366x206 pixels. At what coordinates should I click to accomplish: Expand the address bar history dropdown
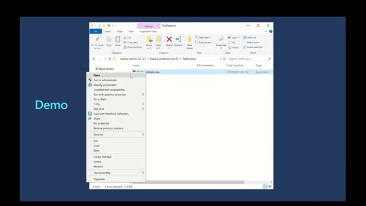pyautogui.click(x=221, y=59)
